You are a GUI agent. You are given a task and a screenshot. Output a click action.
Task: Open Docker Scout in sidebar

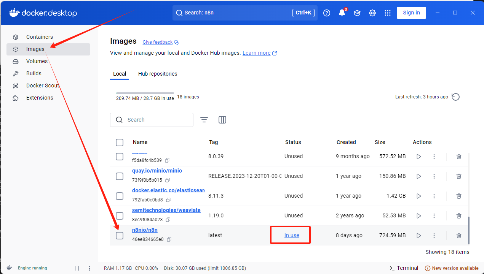pyautogui.click(x=48, y=86)
